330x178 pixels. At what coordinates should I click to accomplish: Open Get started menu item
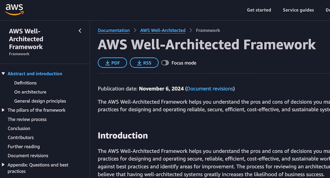click(x=259, y=10)
